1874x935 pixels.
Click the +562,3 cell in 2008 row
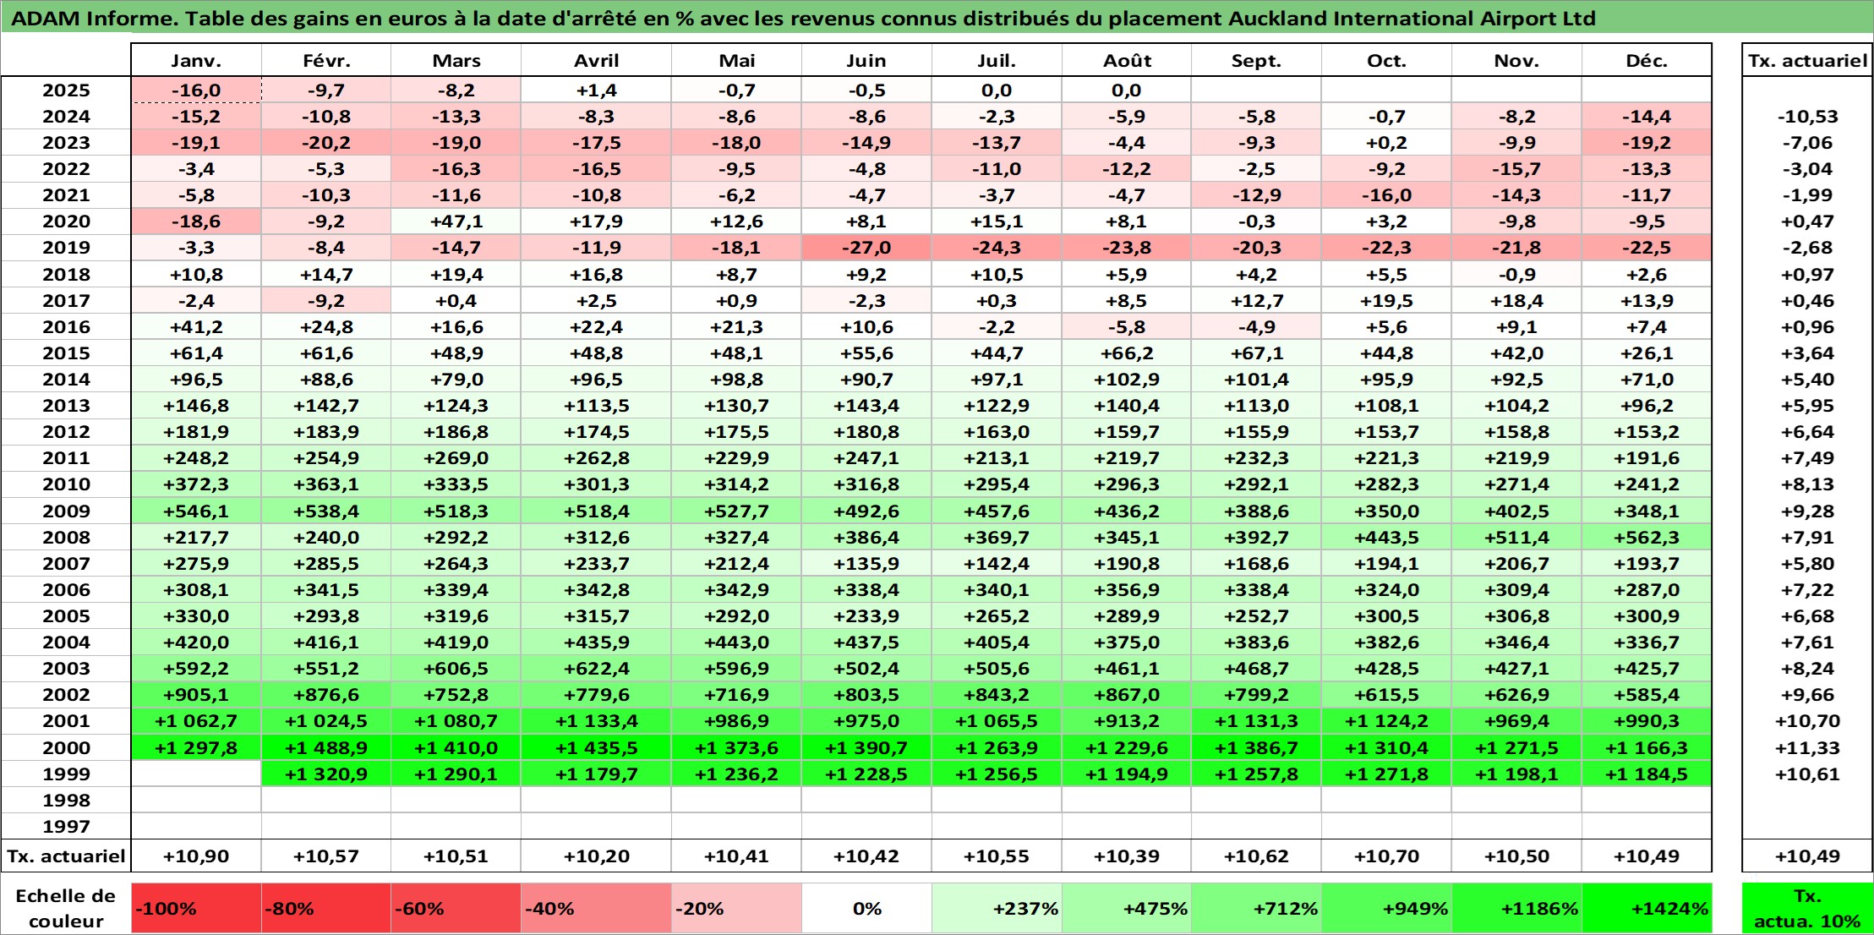pyautogui.click(x=1647, y=537)
